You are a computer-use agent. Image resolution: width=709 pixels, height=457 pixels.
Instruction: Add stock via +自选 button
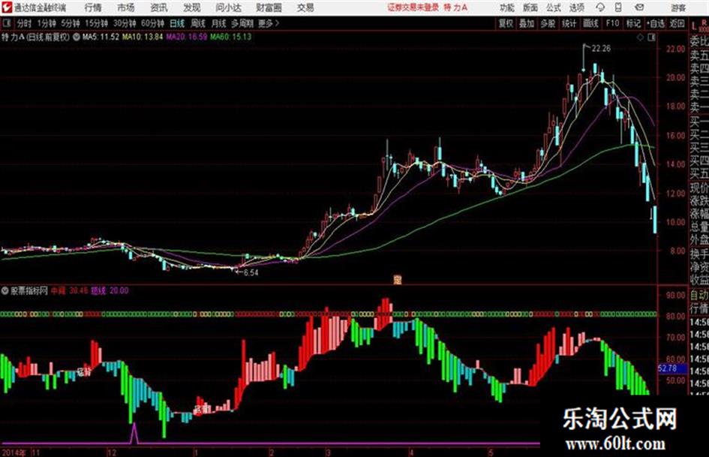click(655, 23)
